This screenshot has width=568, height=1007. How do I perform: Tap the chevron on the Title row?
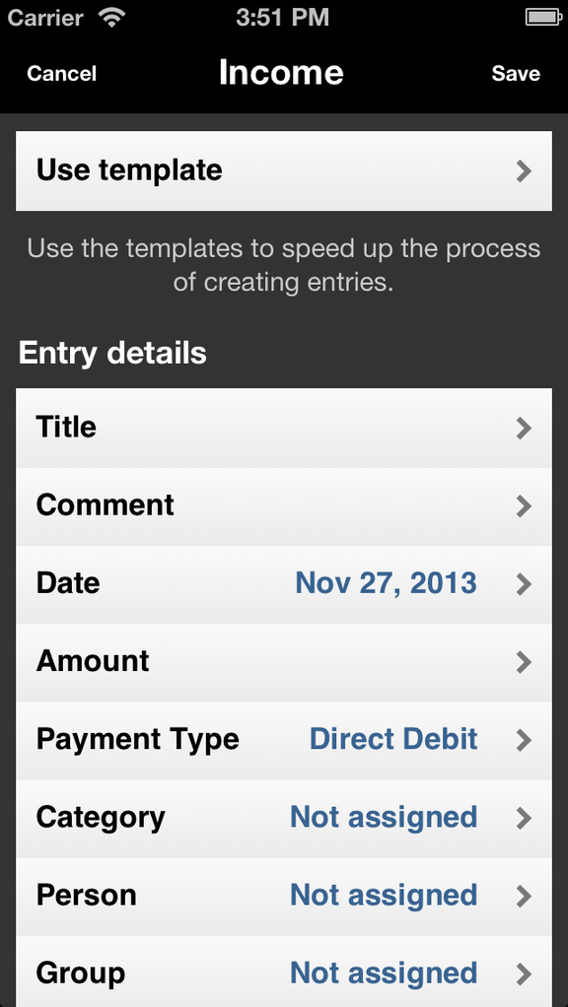525,429
